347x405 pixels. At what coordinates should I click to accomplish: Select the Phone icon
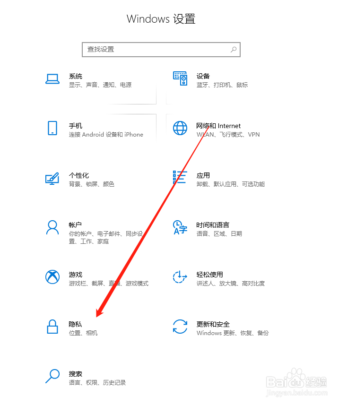52,128
